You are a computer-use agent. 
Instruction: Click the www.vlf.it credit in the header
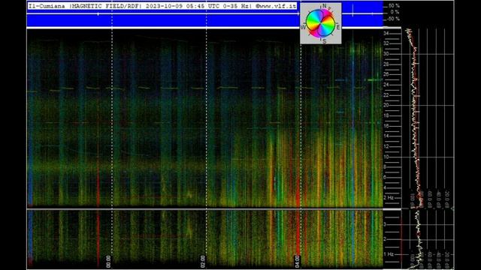(276, 6)
